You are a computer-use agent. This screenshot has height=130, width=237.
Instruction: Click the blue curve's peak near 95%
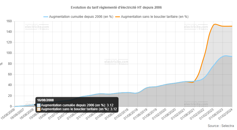pyautogui.click(x=226, y=56)
